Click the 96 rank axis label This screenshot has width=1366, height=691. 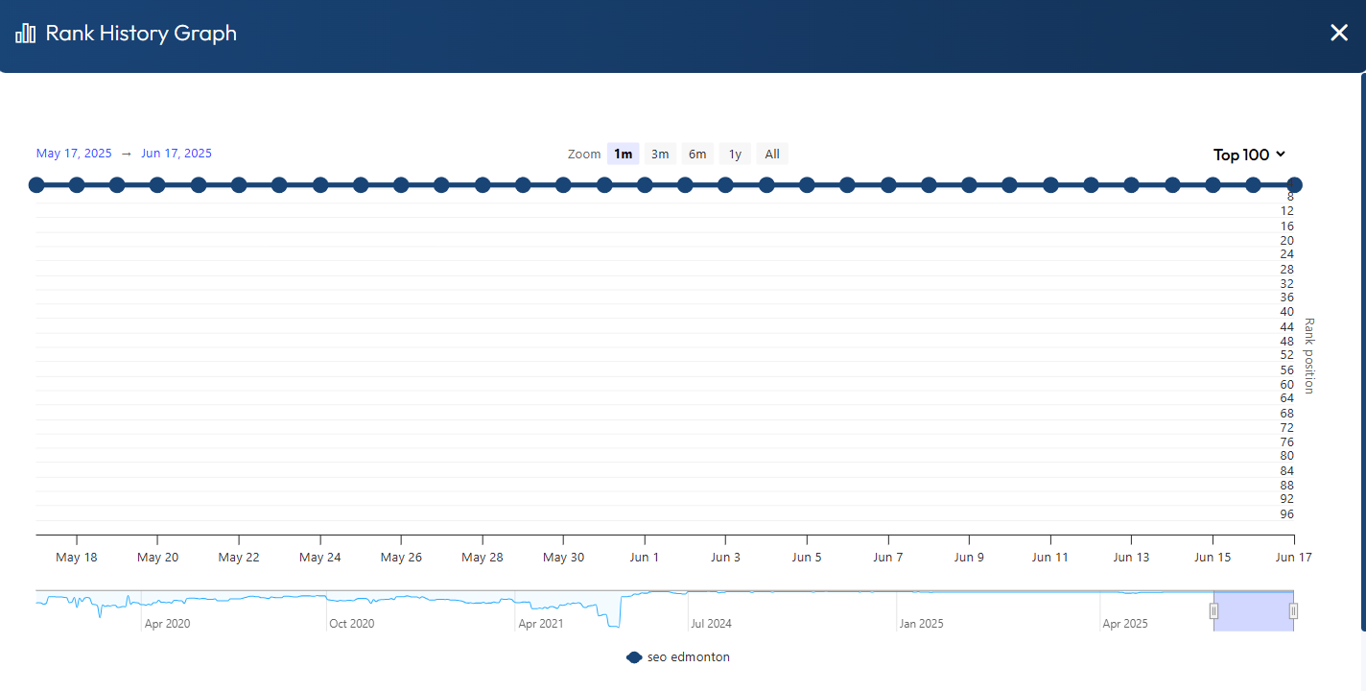coord(1287,514)
